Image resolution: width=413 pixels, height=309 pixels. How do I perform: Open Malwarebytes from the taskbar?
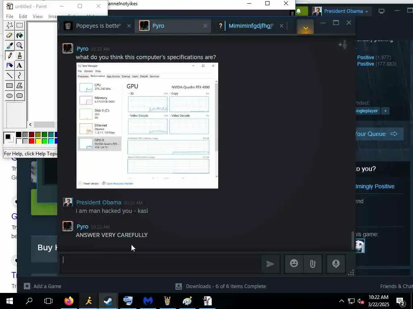pyautogui.click(x=148, y=301)
